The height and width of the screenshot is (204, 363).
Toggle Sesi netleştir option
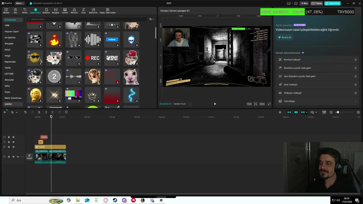click(x=356, y=84)
